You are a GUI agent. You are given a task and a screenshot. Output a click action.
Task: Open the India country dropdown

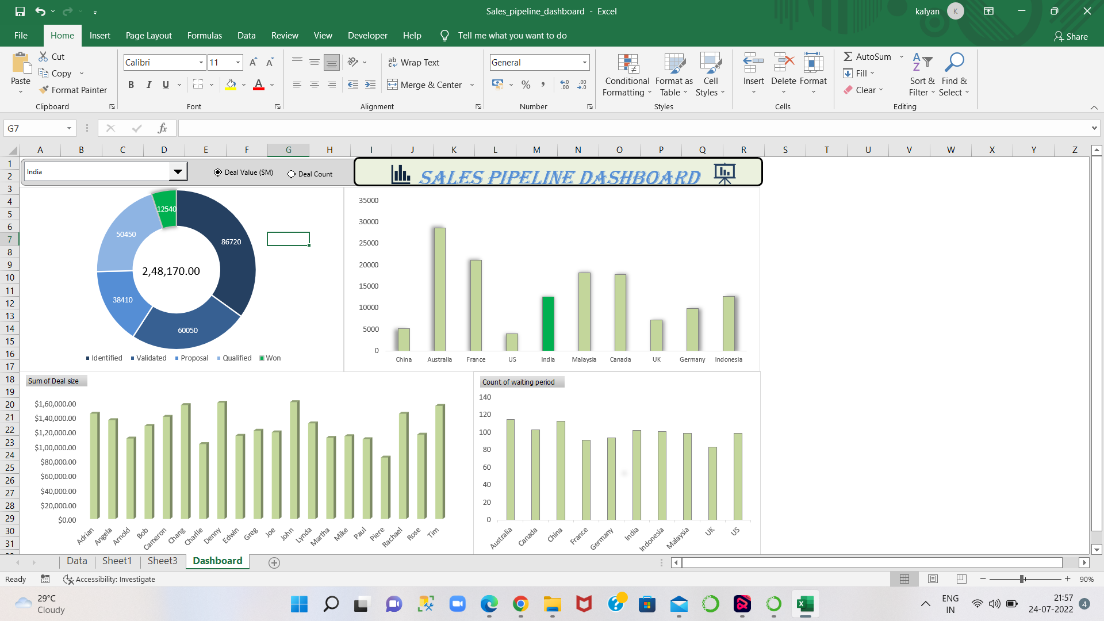point(178,171)
